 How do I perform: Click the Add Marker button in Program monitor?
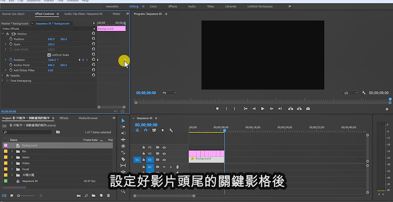tap(217, 109)
